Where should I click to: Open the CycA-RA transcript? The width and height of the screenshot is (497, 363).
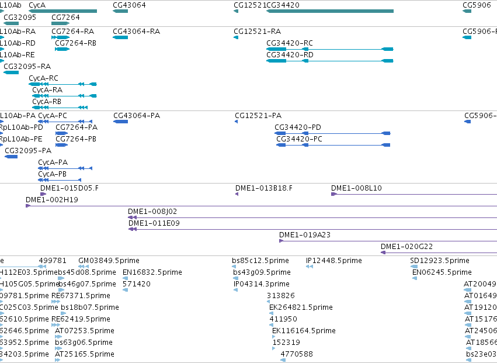pyautogui.click(x=47, y=90)
